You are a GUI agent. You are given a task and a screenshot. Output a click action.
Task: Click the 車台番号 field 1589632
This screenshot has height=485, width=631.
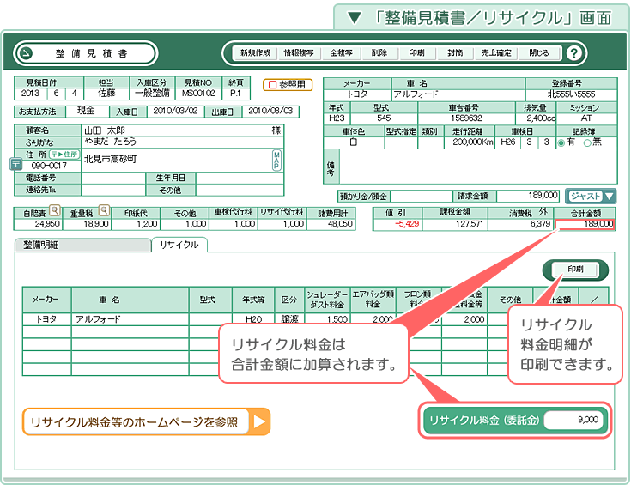coord(466,118)
